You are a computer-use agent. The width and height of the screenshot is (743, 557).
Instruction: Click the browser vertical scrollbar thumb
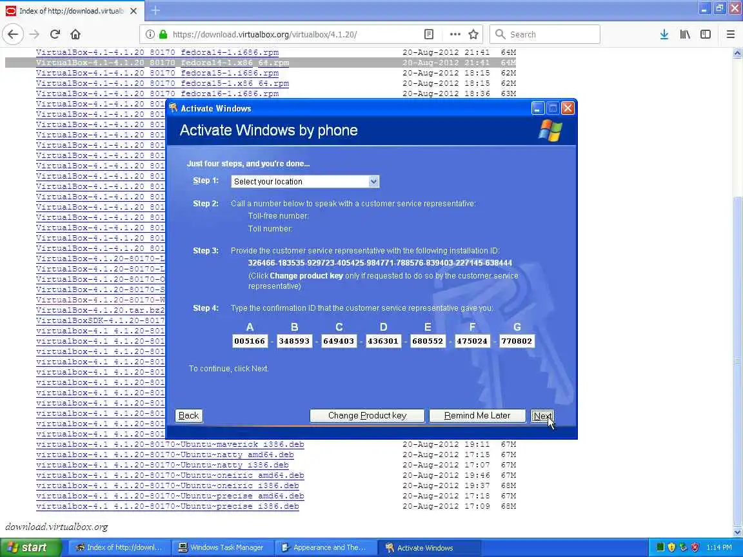point(737,360)
